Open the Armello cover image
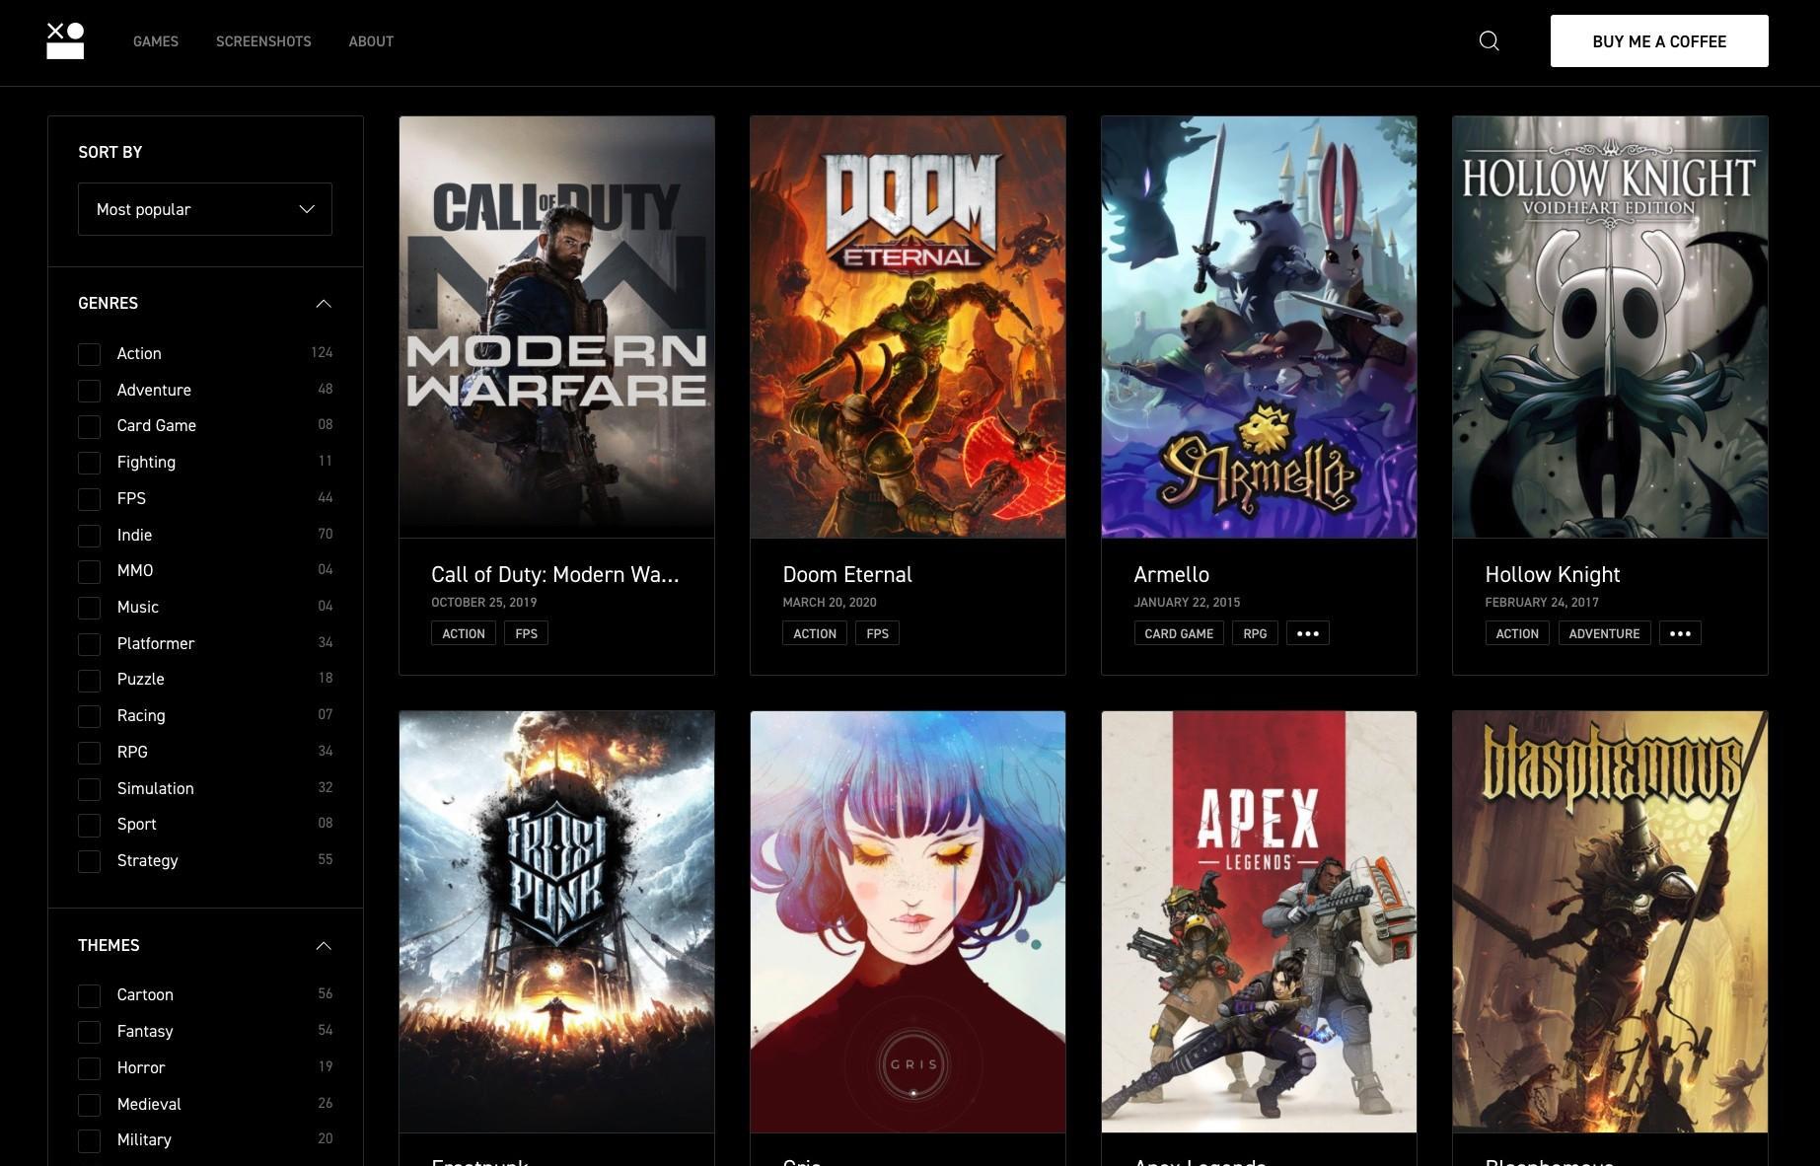Viewport: 1820px width, 1166px height. [x=1259, y=327]
